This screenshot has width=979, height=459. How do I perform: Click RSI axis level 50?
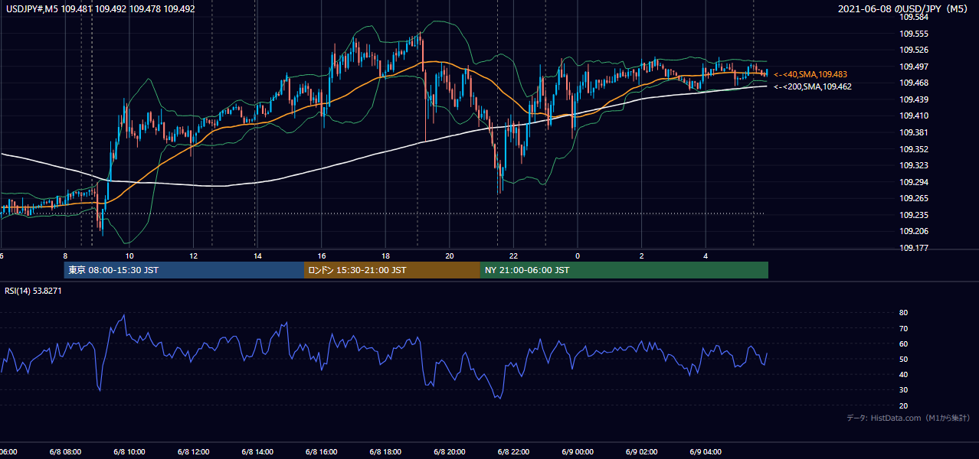[x=903, y=359]
